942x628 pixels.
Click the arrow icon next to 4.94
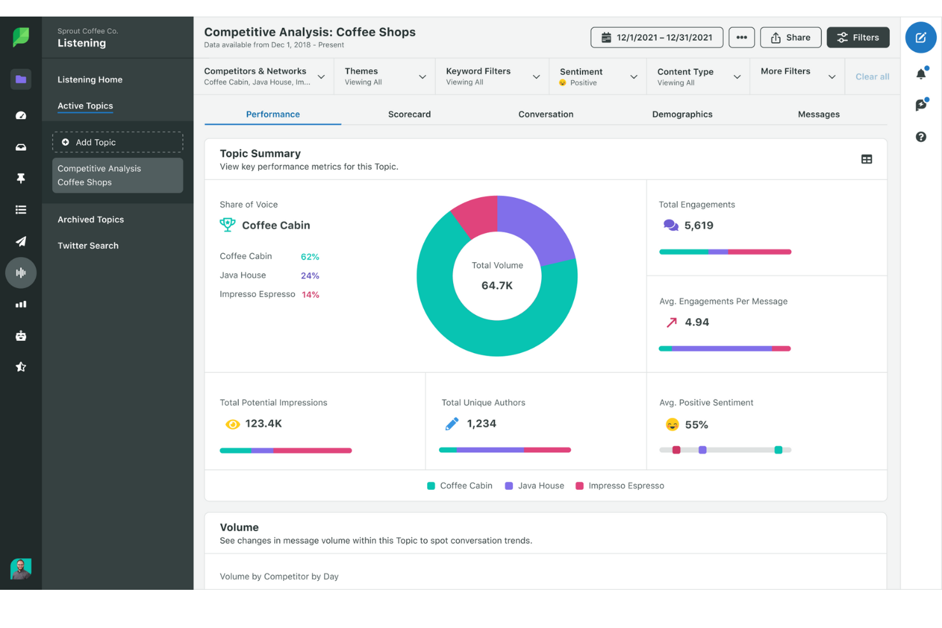click(671, 322)
